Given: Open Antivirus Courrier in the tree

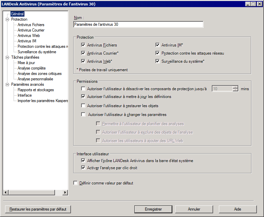Looking at the screenshot, I should (x=31, y=30).
